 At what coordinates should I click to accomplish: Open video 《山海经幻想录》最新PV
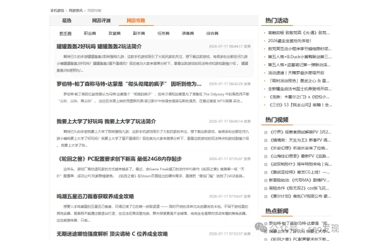point(299,156)
